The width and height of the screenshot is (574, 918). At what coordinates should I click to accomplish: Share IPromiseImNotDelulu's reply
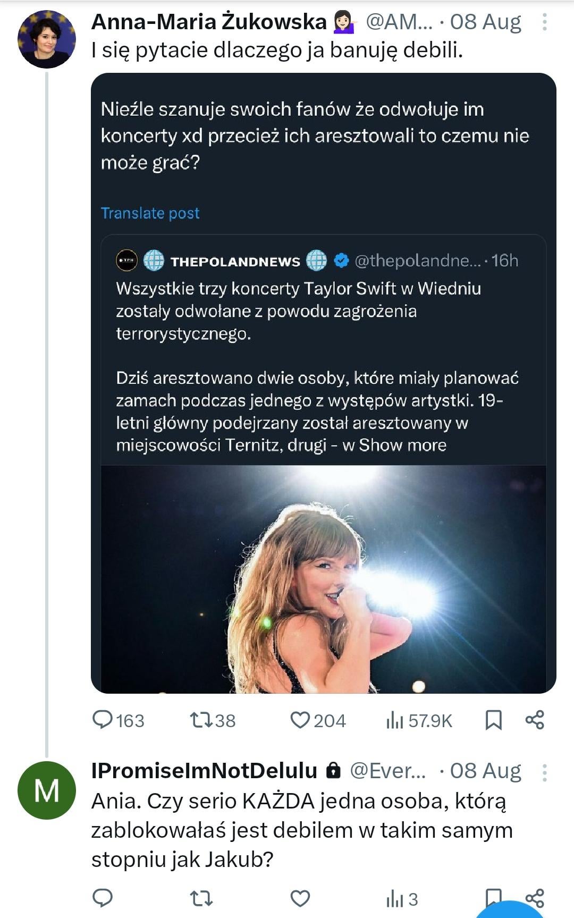click(535, 898)
